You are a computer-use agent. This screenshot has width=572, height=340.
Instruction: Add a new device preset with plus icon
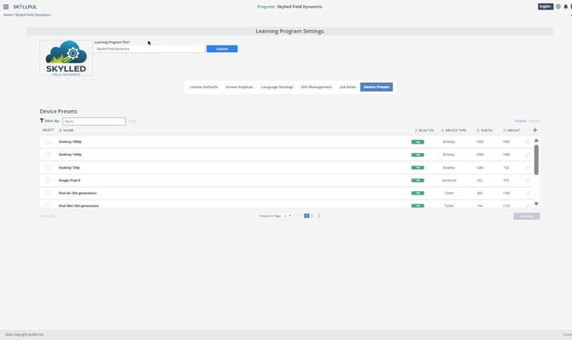pyautogui.click(x=534, y=130)
